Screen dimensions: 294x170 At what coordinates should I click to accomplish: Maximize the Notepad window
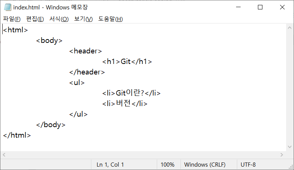[x=260, y=7]
